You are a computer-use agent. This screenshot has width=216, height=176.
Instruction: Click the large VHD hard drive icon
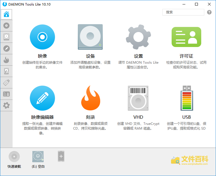click(x=138, y=98)
